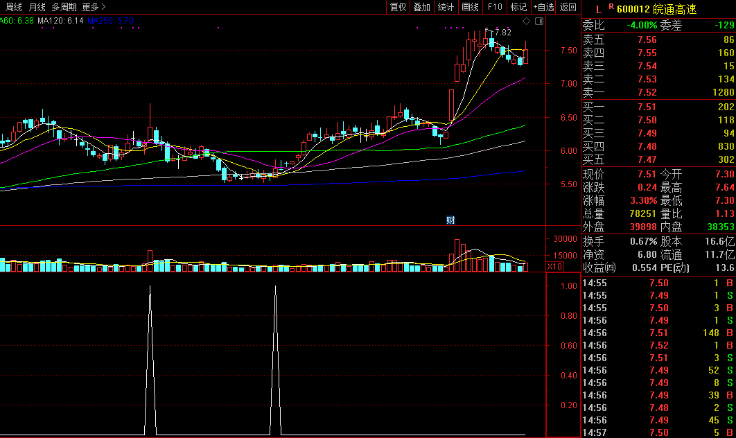Activate the 画线 drawing tool

point(470,7)
